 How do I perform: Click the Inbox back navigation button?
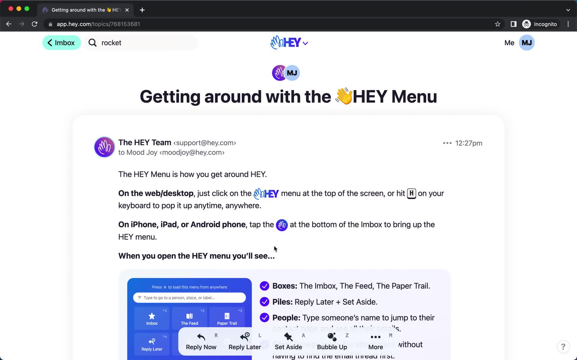click(x=62, y=43)
